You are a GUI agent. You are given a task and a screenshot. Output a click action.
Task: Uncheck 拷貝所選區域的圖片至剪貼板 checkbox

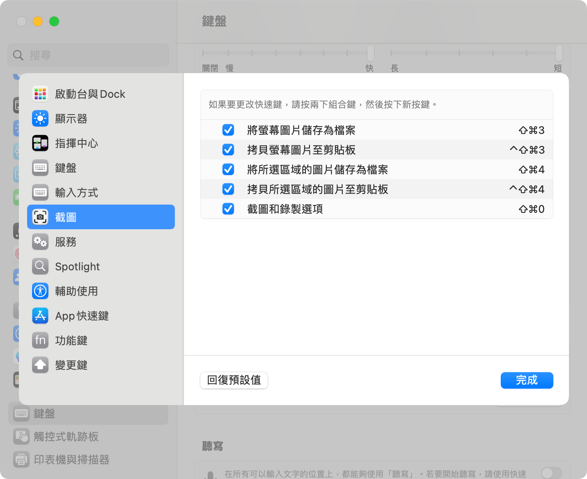click(x=228, y=189)
